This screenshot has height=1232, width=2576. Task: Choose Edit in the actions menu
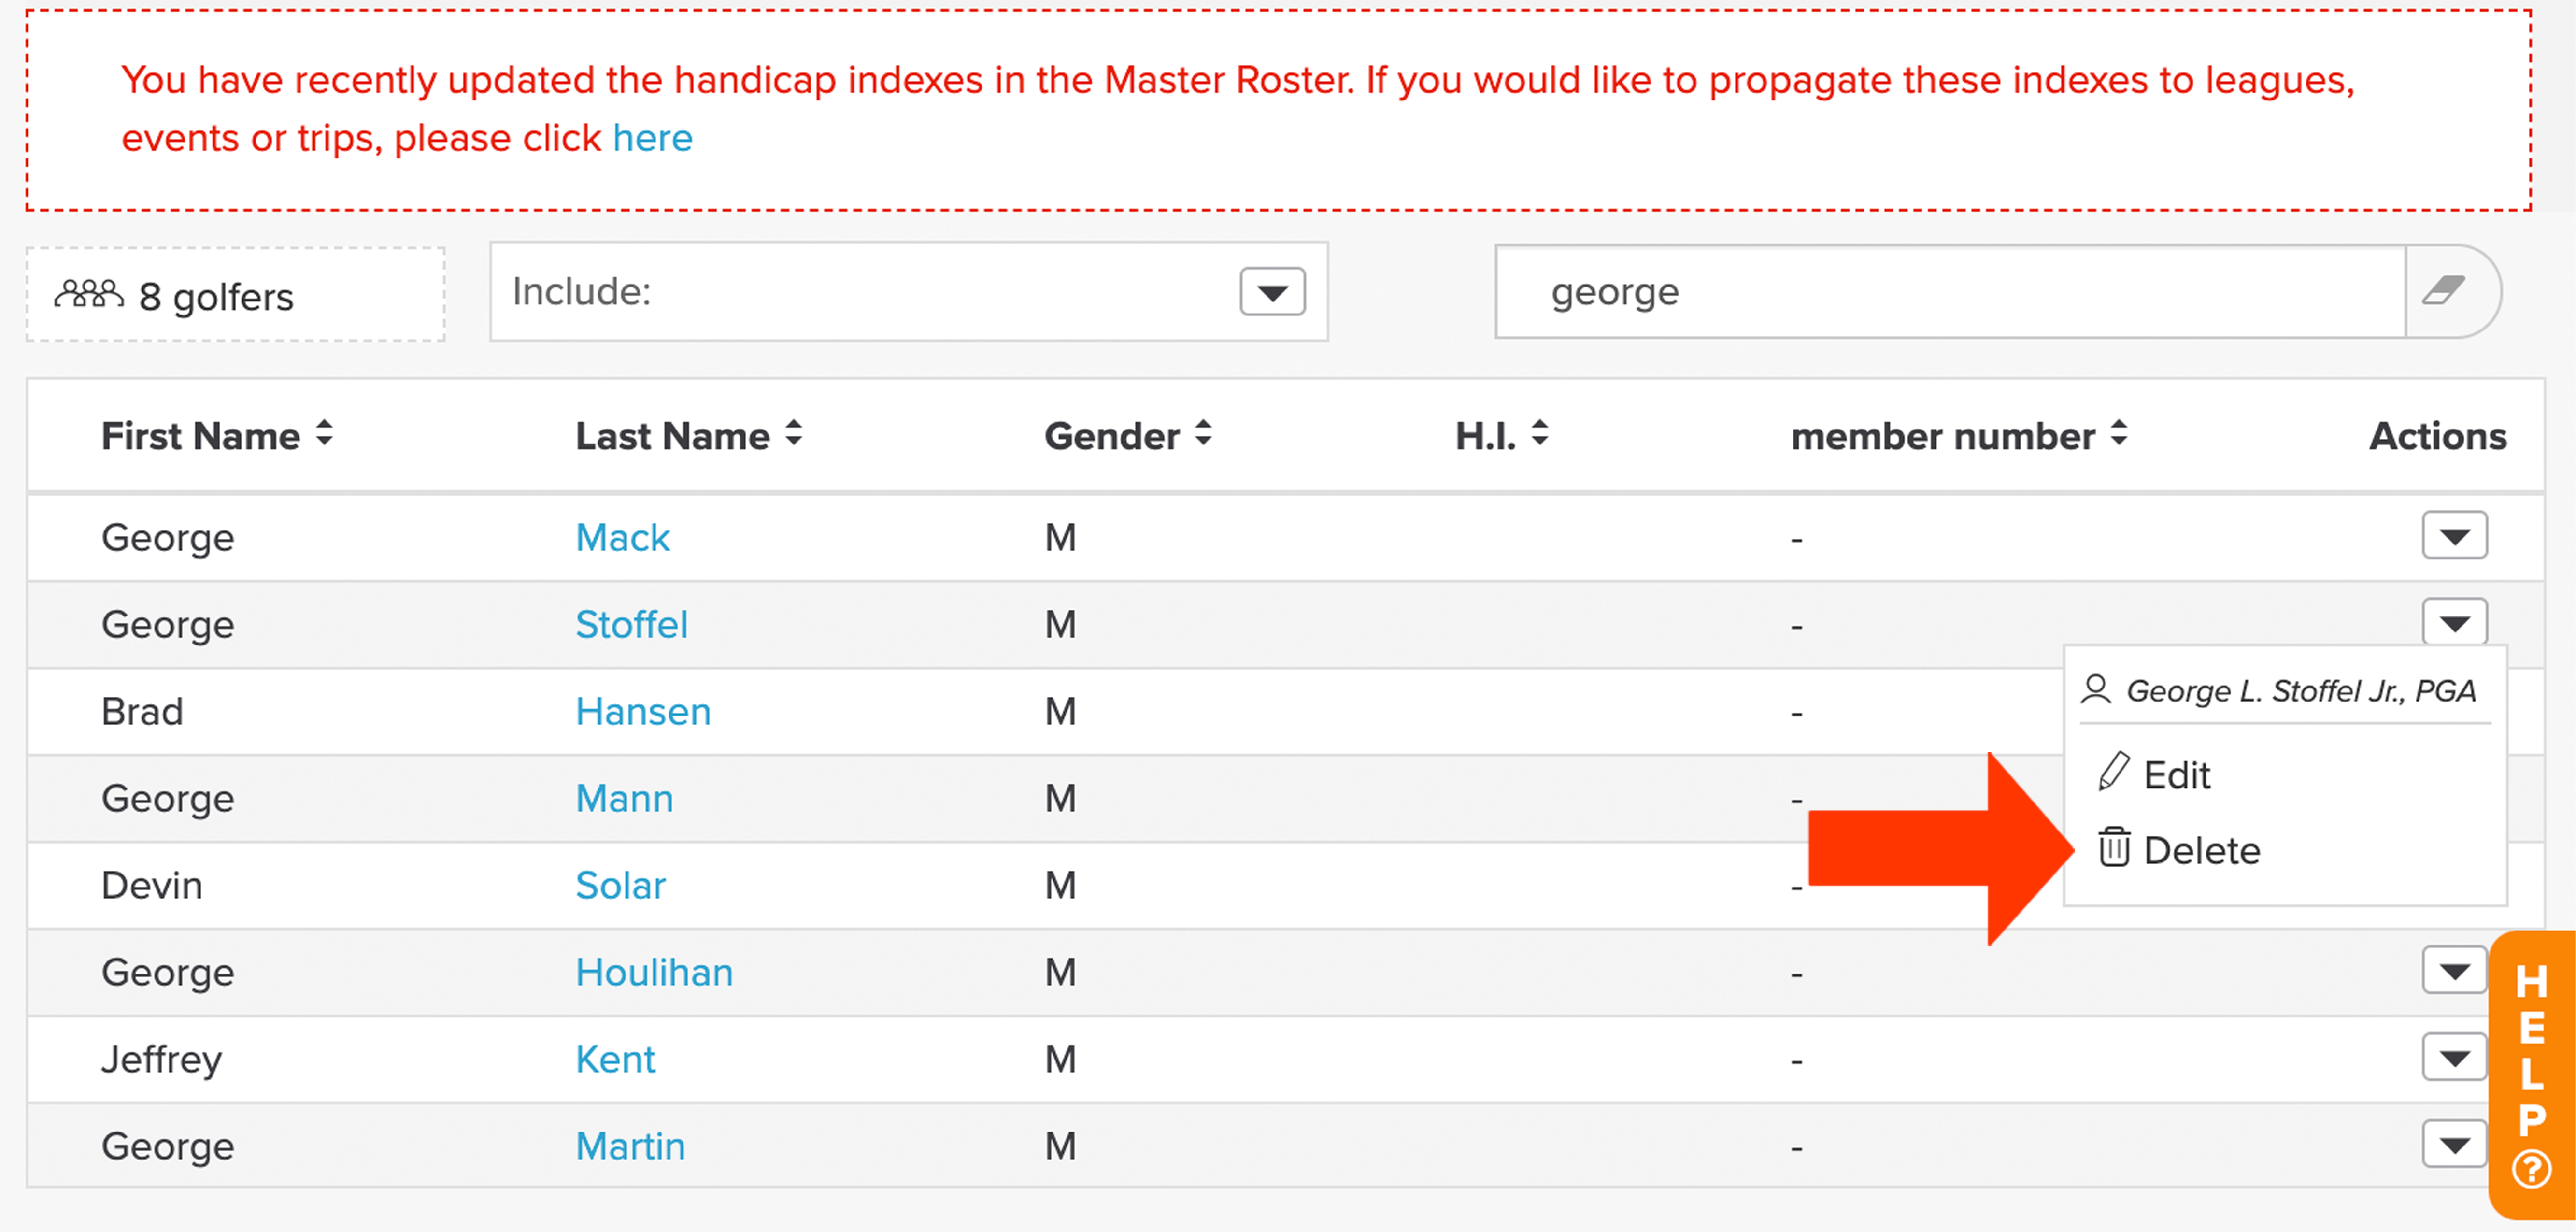[2176, 775]
